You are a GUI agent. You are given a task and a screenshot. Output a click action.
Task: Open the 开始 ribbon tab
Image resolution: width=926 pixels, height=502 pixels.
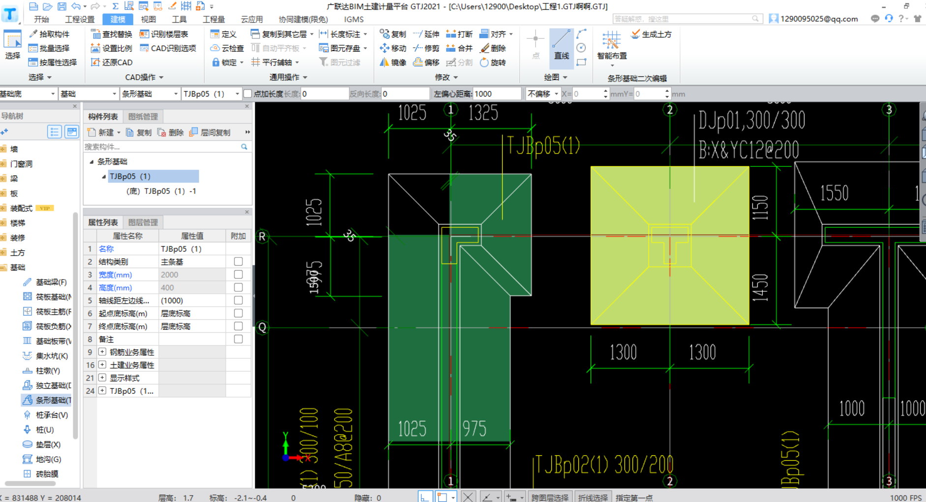(x=41, y=19)
